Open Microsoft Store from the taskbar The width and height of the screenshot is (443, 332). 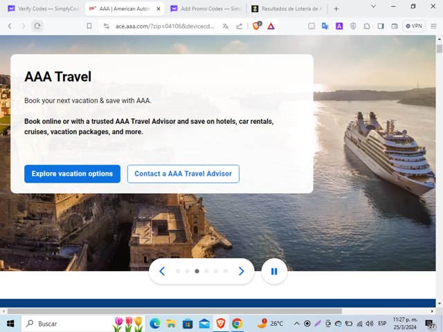pos(188,324)
